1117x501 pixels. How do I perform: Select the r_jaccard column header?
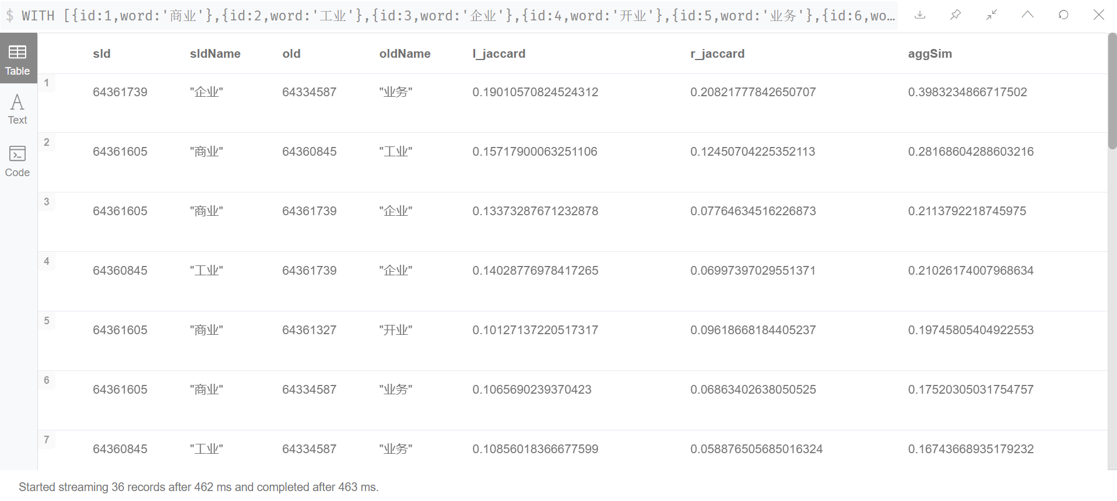coord(718,54)
